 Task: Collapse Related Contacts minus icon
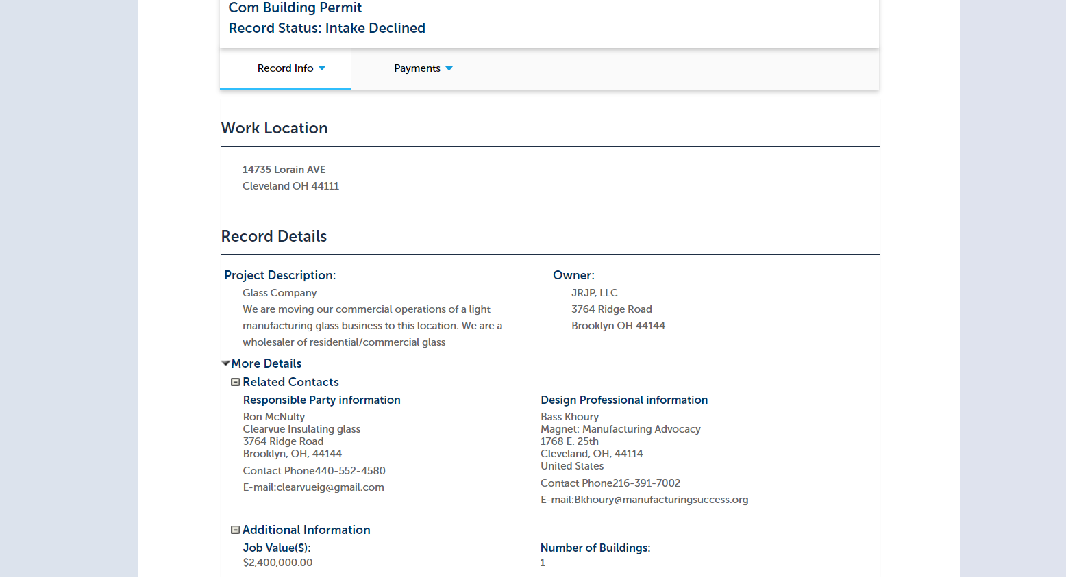click(235, 382)
